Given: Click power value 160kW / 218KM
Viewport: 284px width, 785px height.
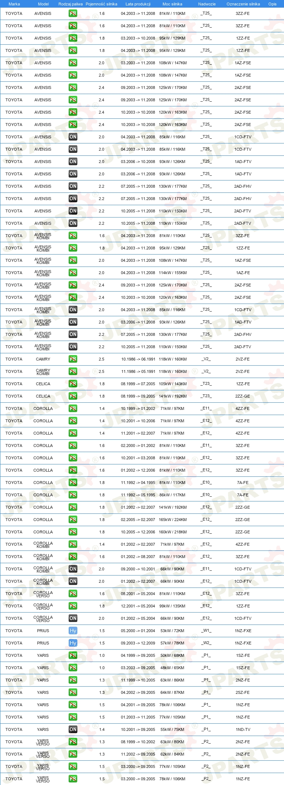Looking at the screenshot, I should point(173,532).
